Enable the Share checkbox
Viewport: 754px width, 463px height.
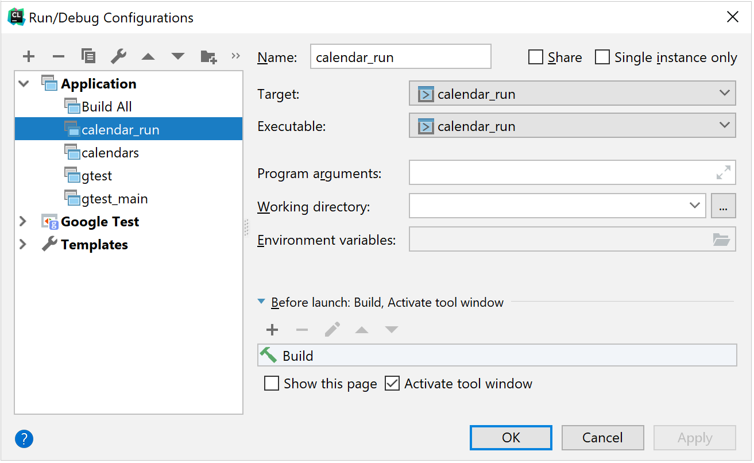coord(536,57)
